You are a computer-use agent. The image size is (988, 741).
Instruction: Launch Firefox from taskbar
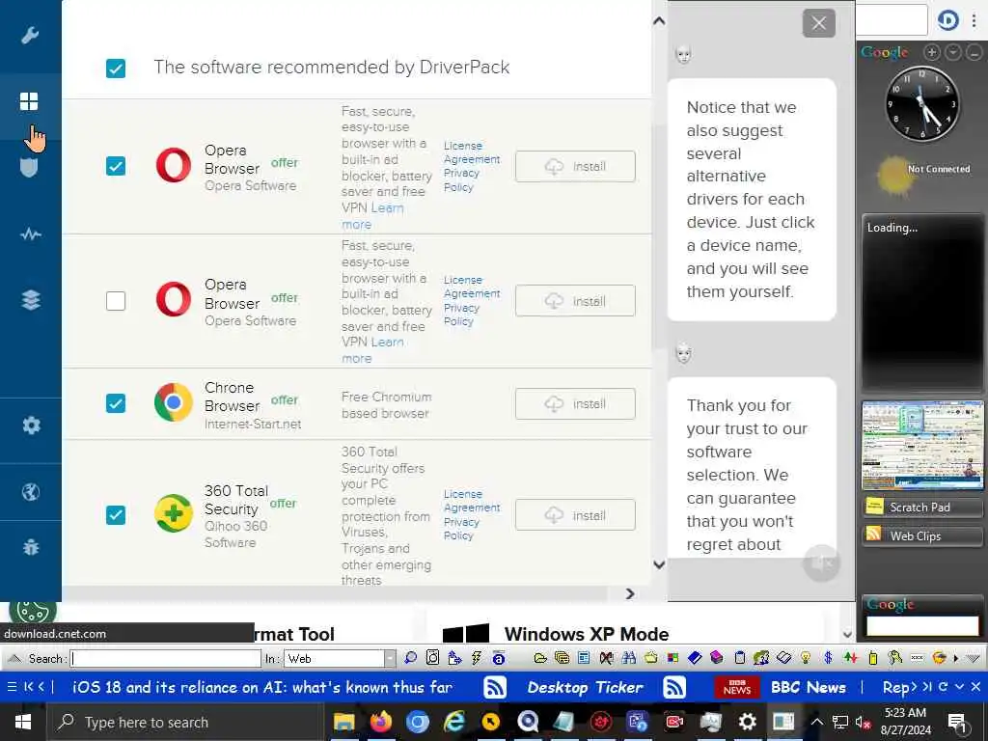point(380,722)
